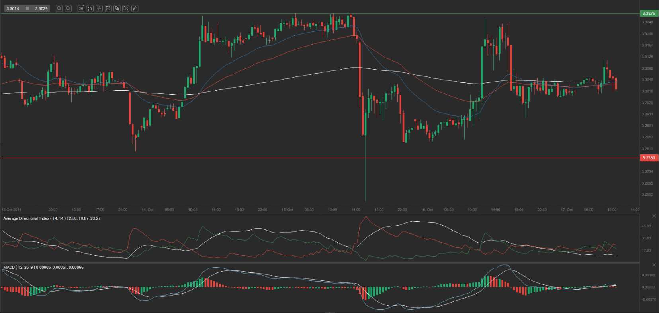Close the MACD indicator panel
The height and width of the screenshot is (313, 659).
654,265
